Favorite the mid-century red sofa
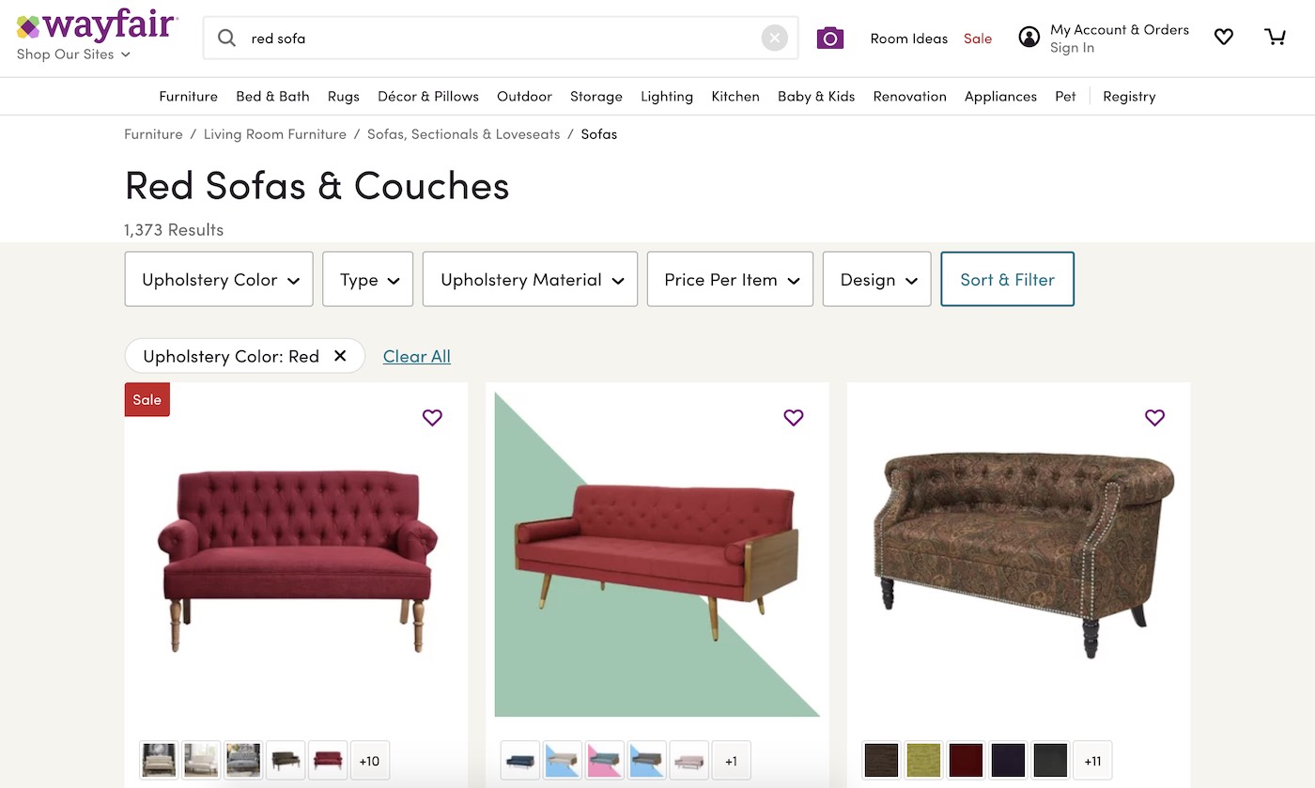Screen dimensions: 1315x788 pos(794,418)
